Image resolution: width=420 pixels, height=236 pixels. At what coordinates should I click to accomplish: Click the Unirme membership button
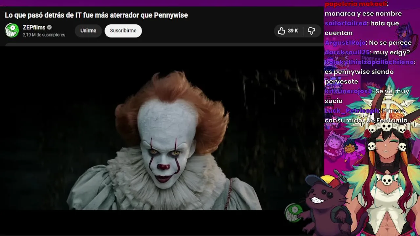[88, 31]
